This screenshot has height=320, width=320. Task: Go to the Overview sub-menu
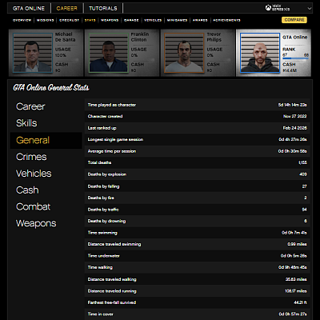point(22,20)
